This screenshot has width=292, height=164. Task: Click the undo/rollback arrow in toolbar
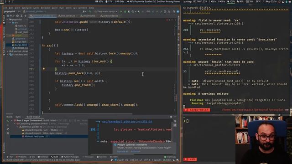[169, 11]
